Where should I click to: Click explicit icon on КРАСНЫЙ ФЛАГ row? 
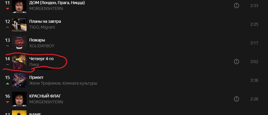coord(237,99)
